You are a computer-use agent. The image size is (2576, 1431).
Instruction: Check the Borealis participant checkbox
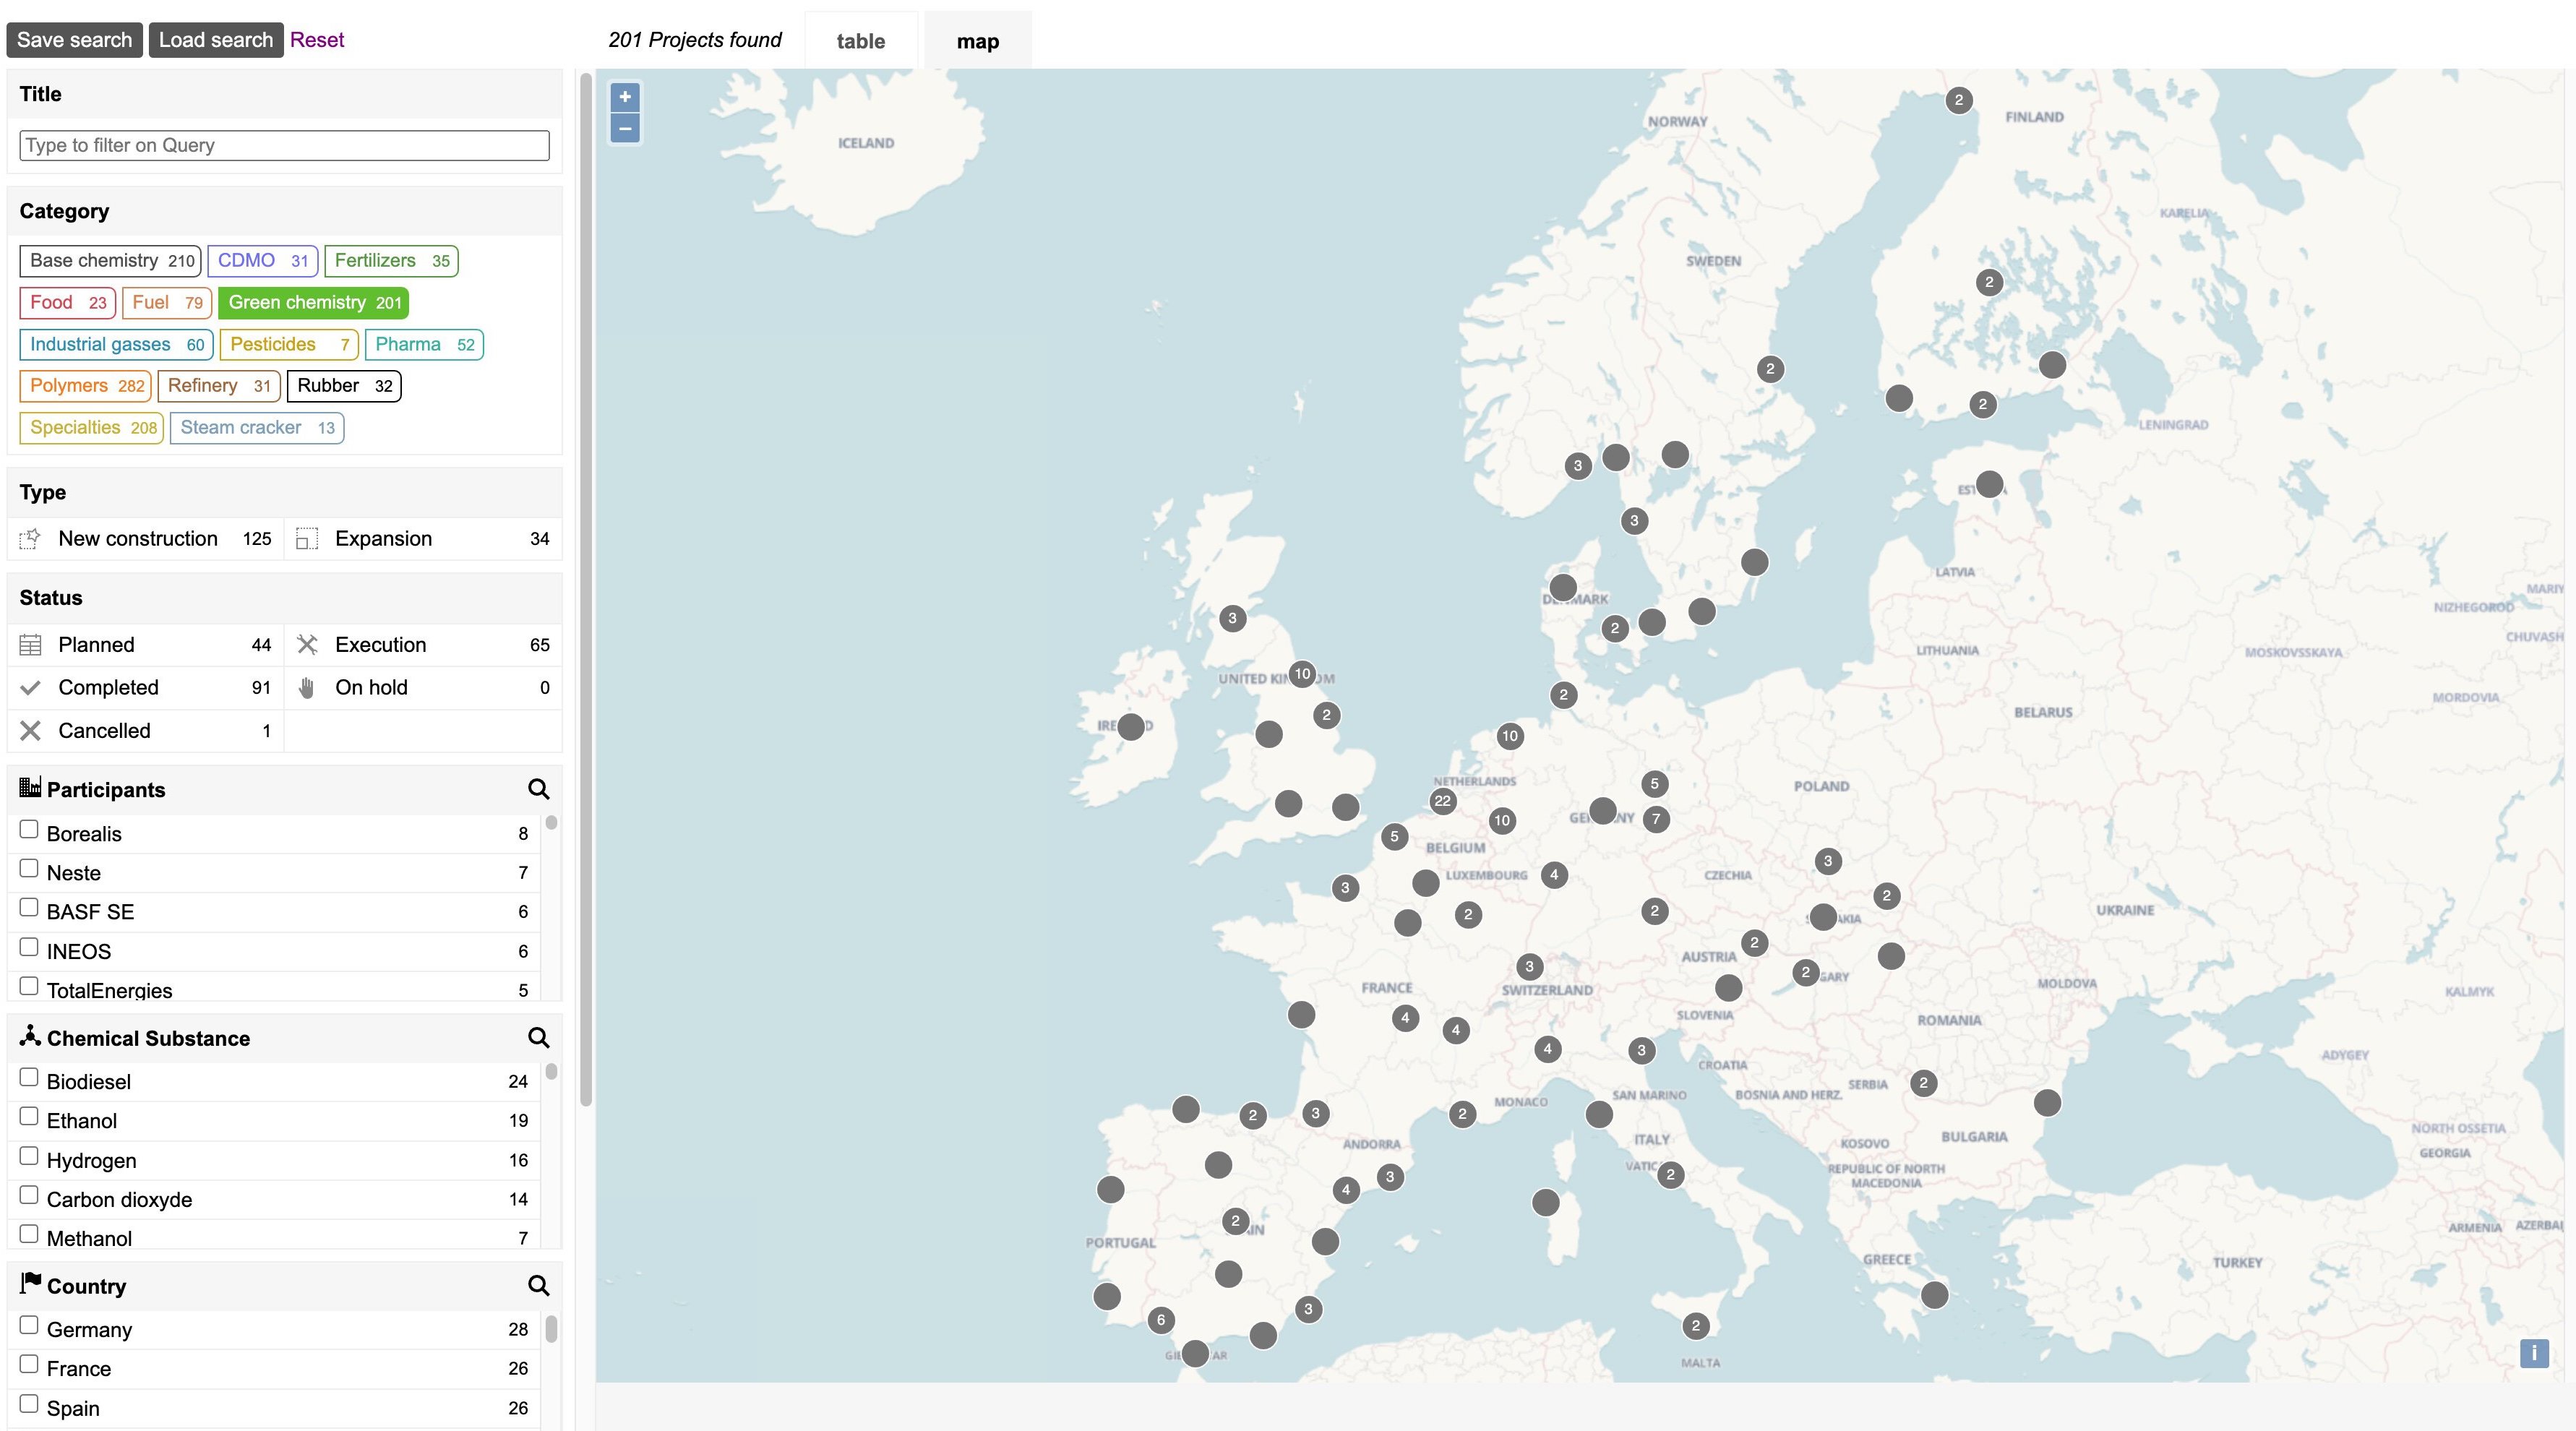click(x=28, y=828)
